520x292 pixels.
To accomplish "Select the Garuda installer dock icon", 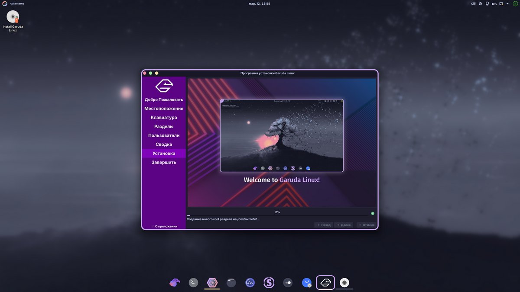I will [x=325, y=282].
